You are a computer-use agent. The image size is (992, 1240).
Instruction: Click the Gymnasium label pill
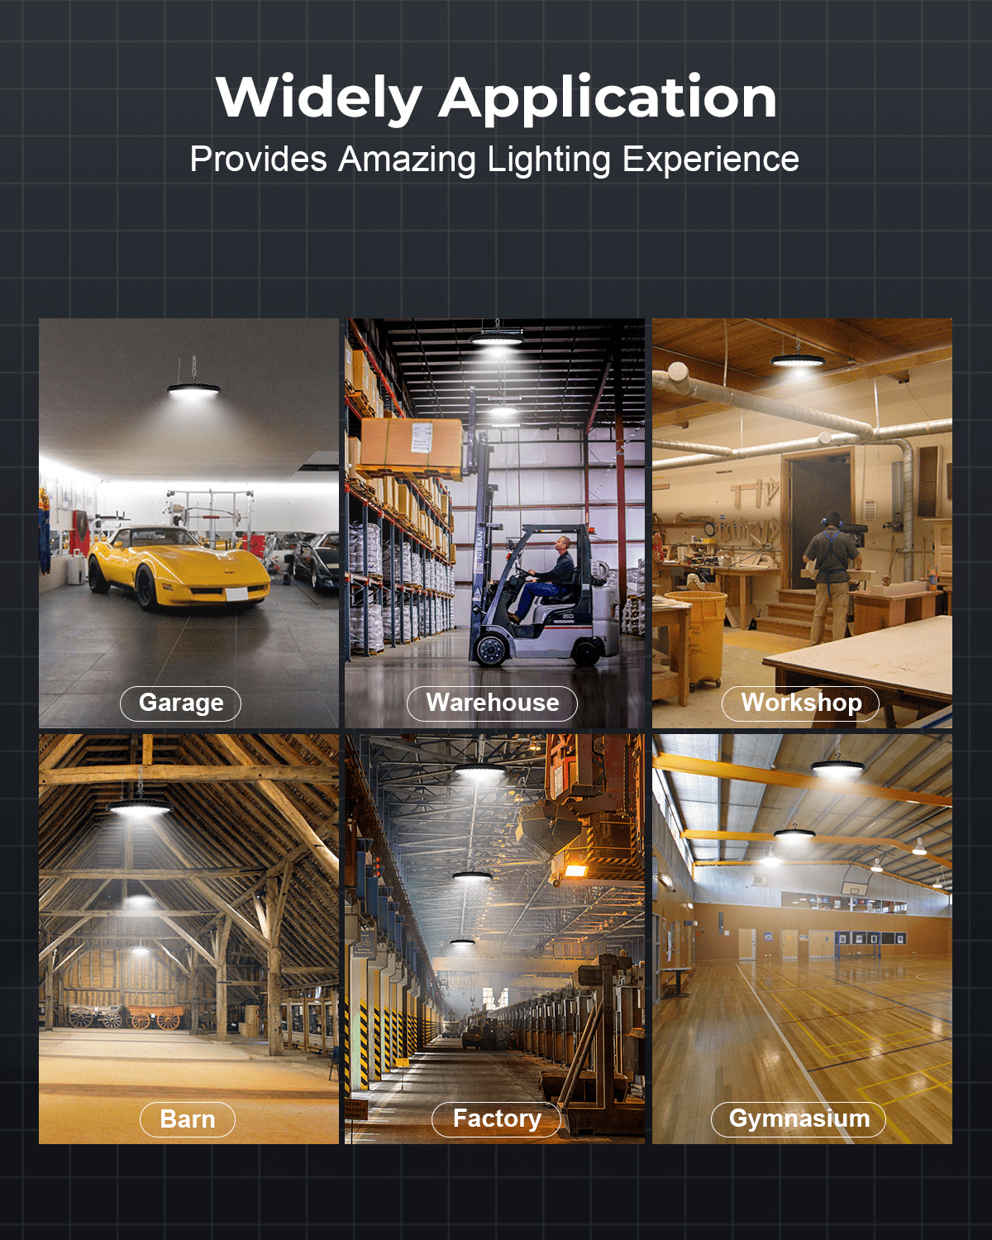[799, 1119]
